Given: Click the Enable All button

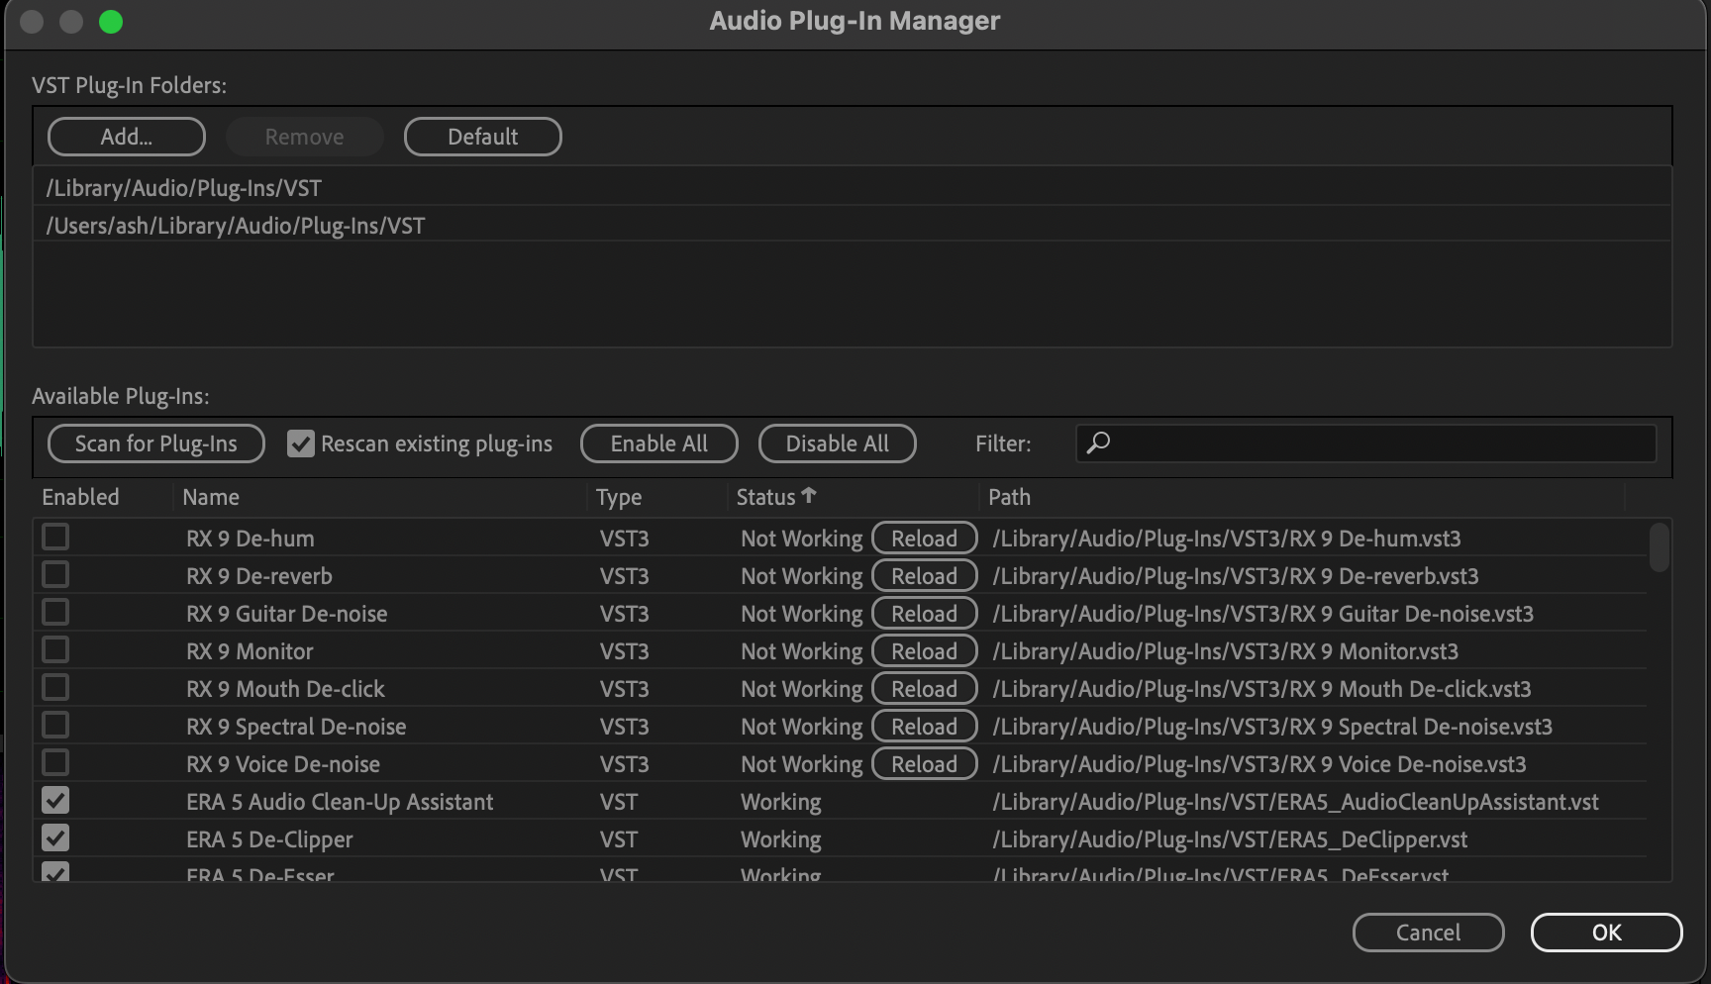Looking at the screenshot, I should (x=659, y=443).
